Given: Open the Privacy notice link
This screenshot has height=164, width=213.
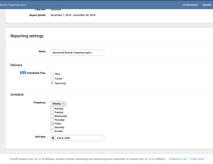Looking at the screenshot, I should (x=197, y=159).
